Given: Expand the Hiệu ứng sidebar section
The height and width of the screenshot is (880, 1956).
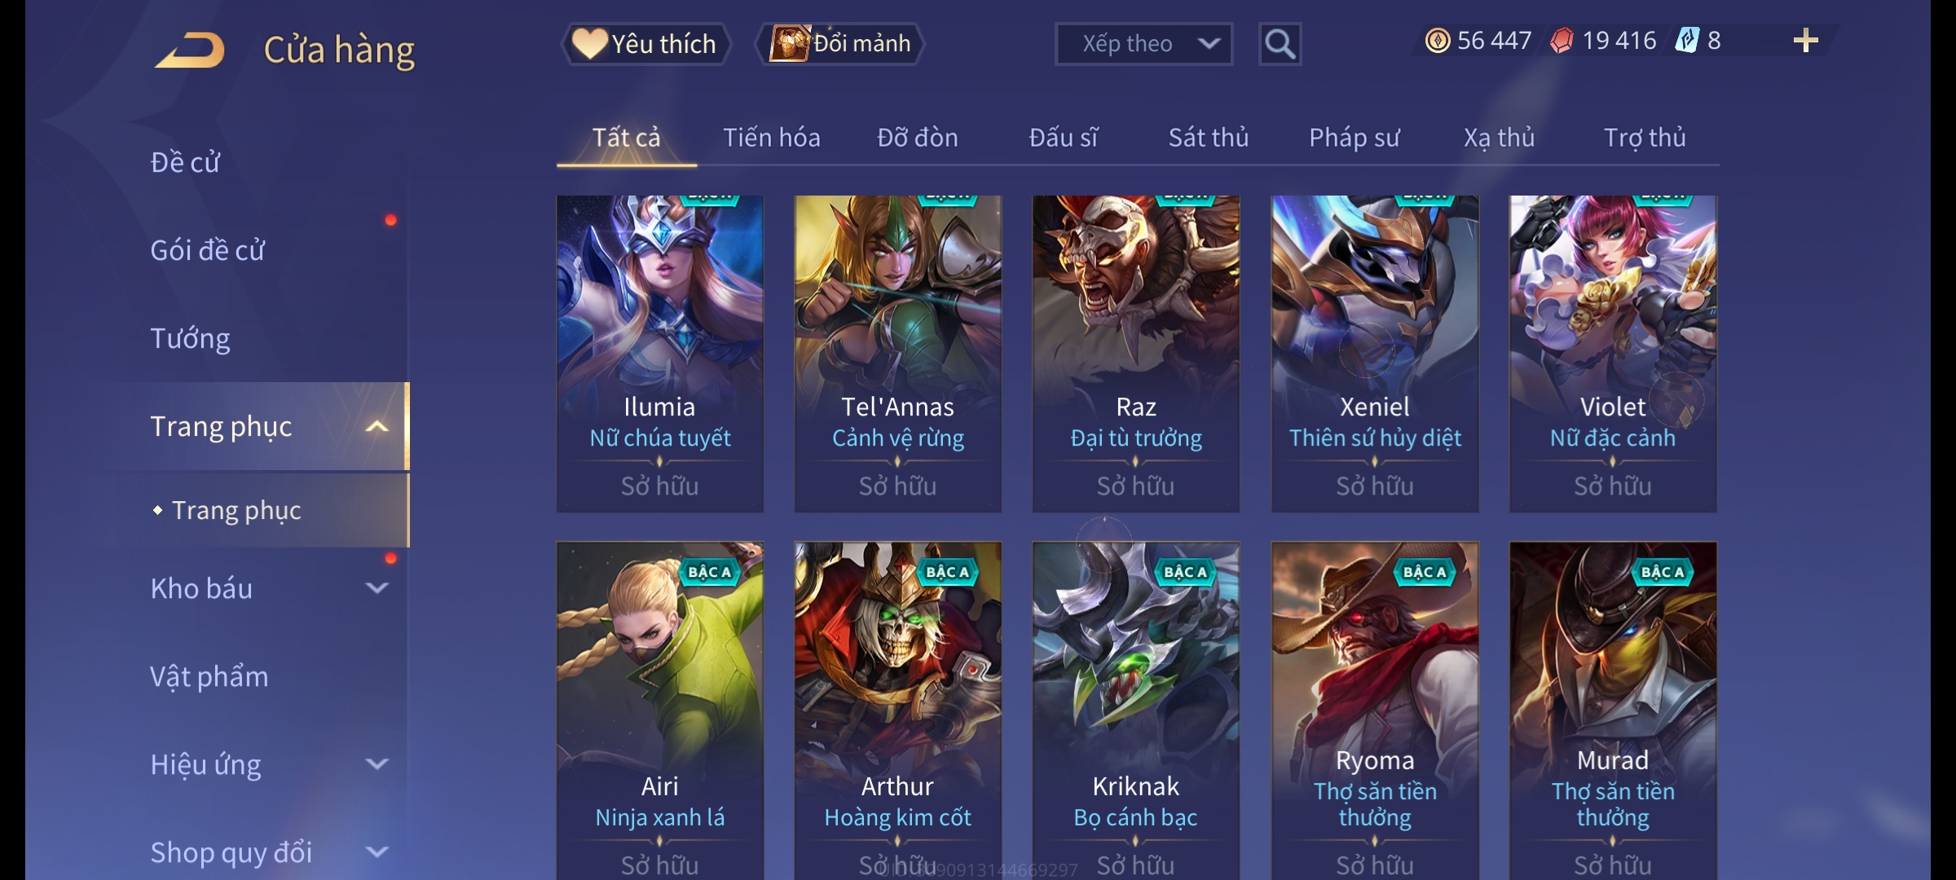Looking at the screenshot, I should [377, 764].
